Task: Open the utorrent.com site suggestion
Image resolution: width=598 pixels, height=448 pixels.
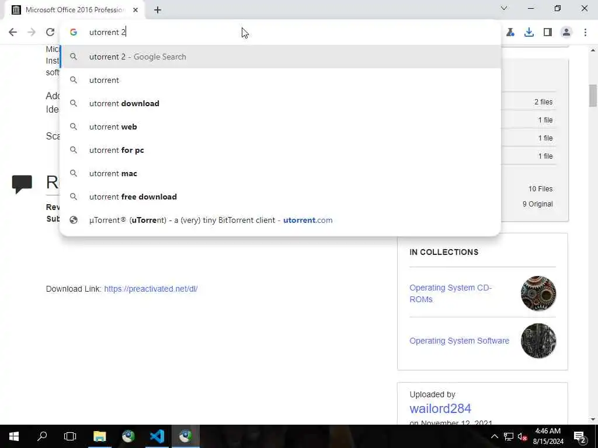Action: (x=280, y=220)
